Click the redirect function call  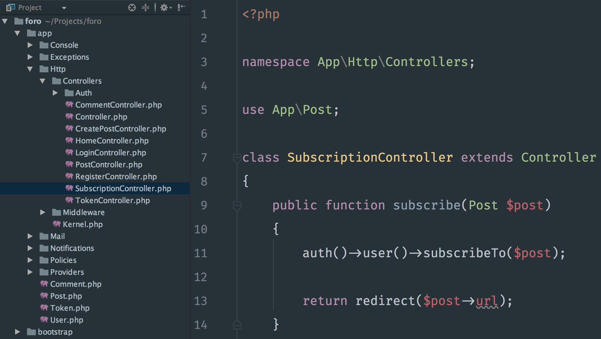click(x=386, y=301)
